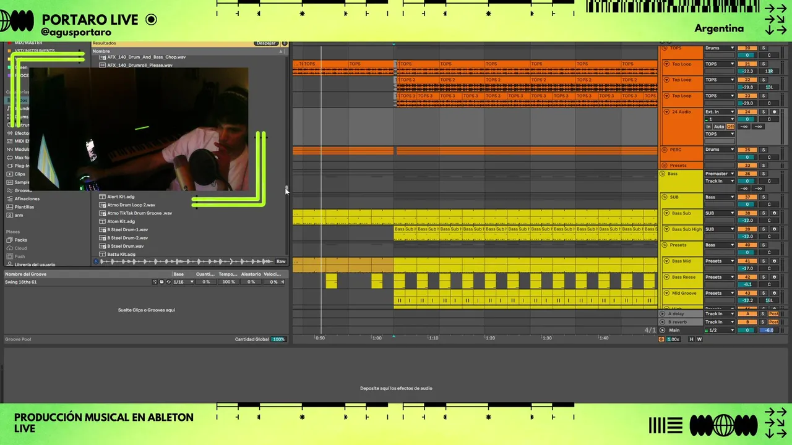Adjust Top Loop 21 volume -22.3

click(x=747, y=71)
